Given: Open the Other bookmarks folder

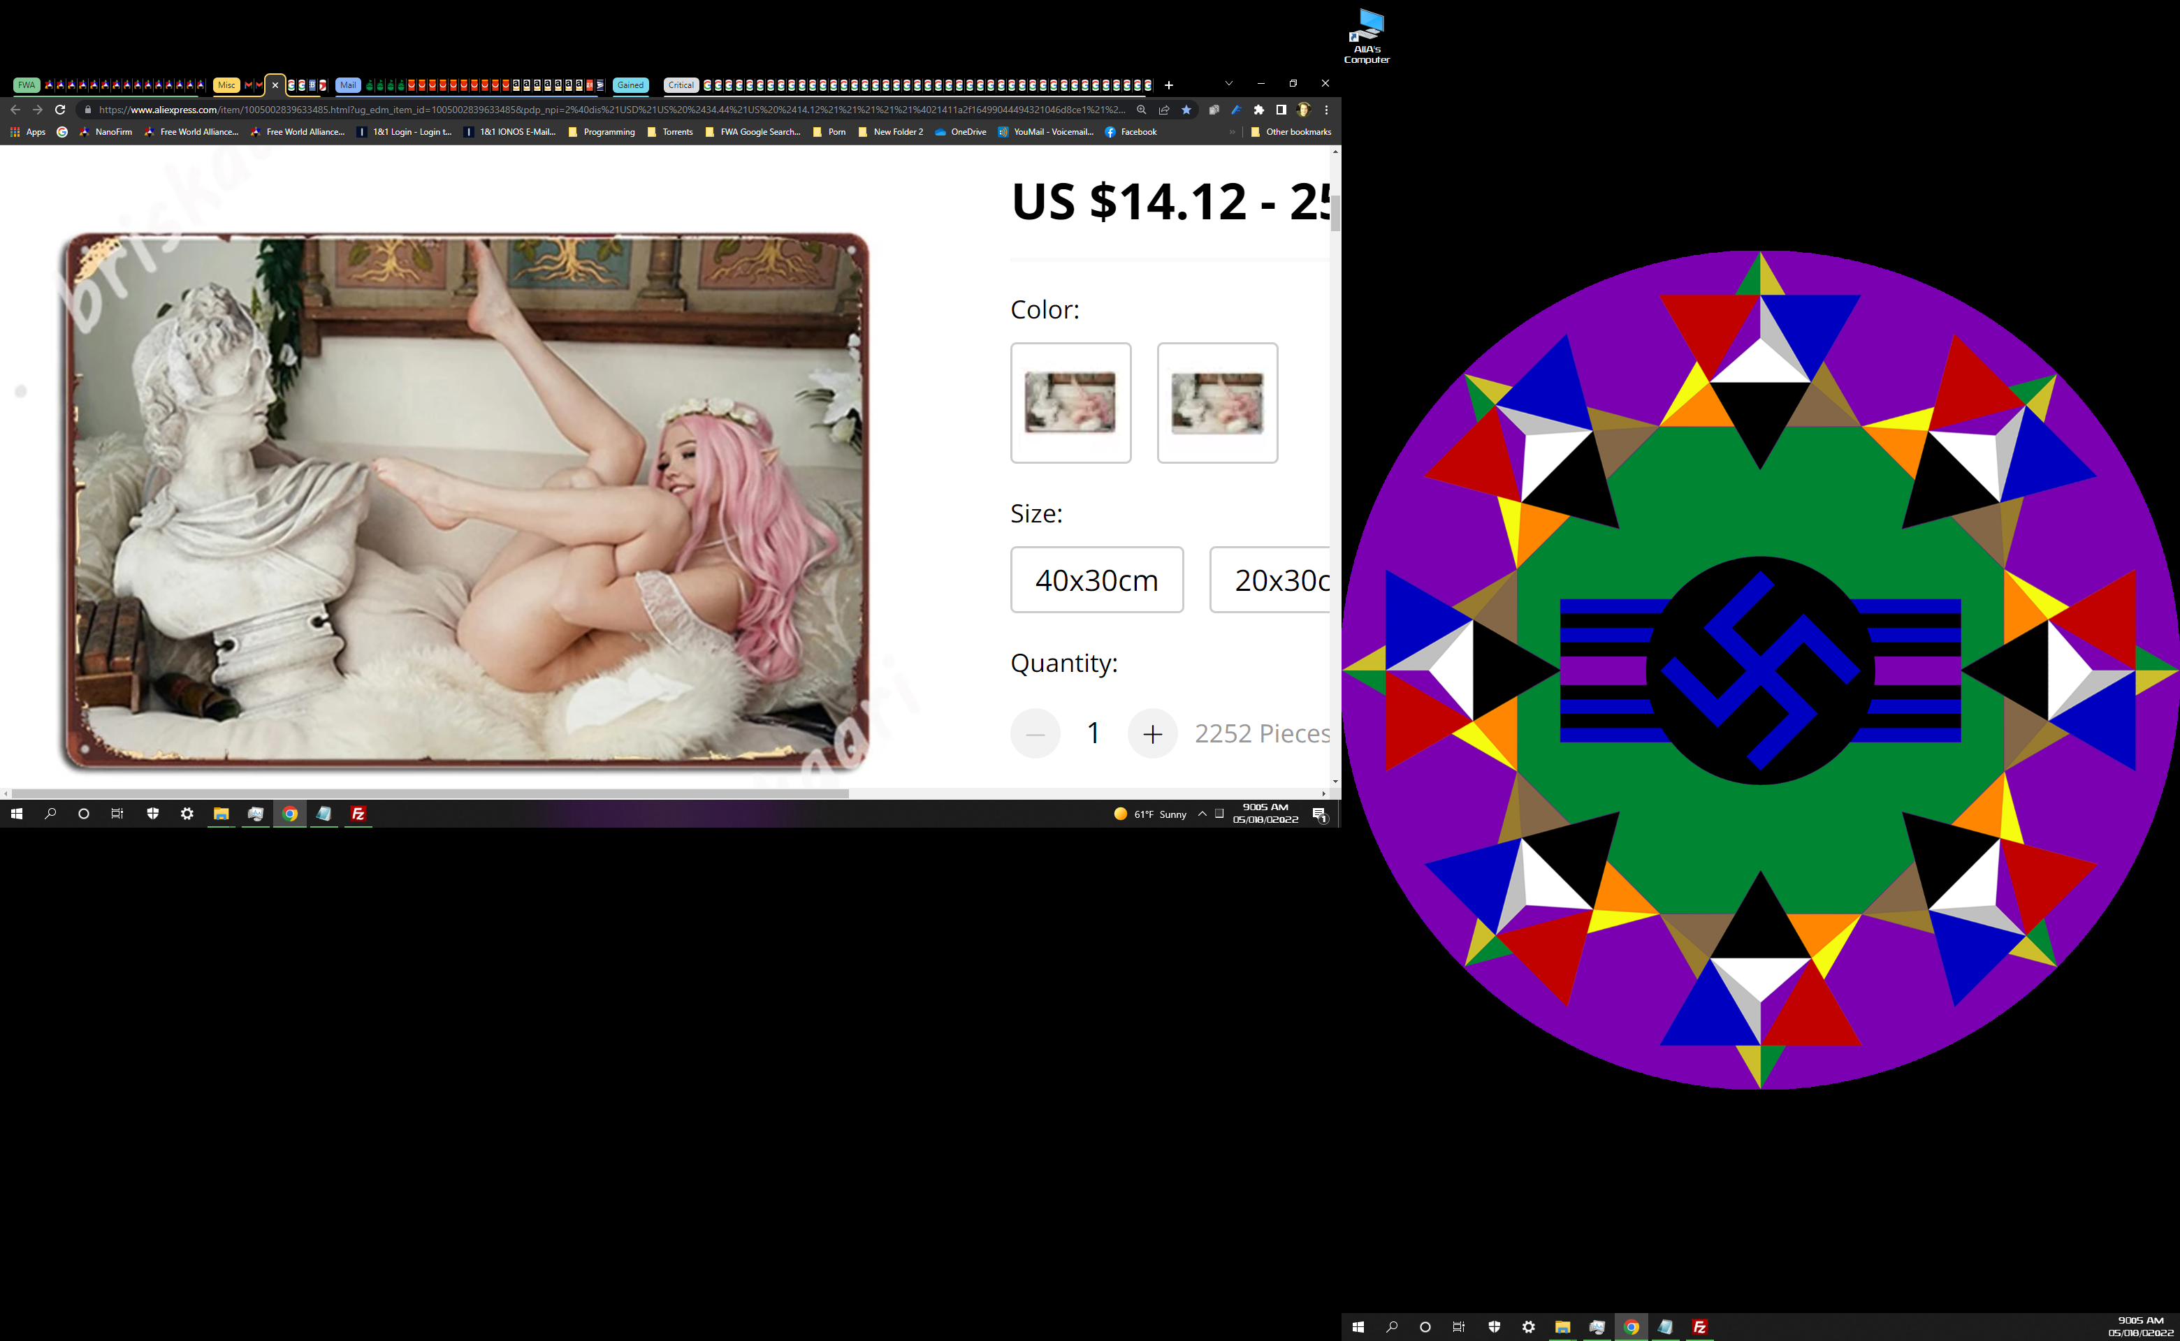Looking at the screenshot, I should pos(1290,132).
